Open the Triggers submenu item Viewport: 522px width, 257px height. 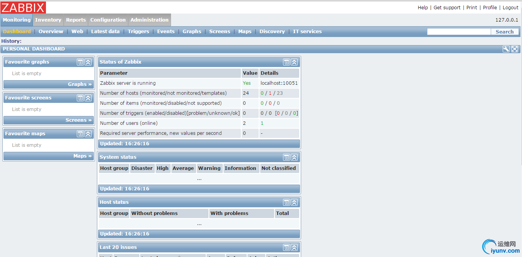click(x=139, y=32)
